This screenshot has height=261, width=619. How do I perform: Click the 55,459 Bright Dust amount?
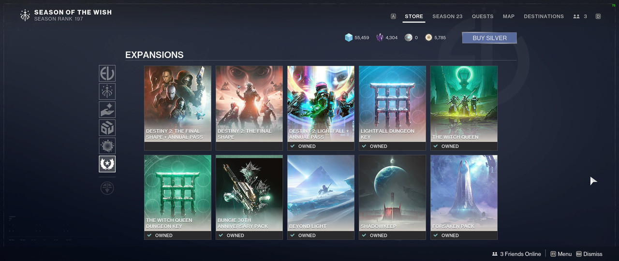pyautogui.click(x=362, y=38)
